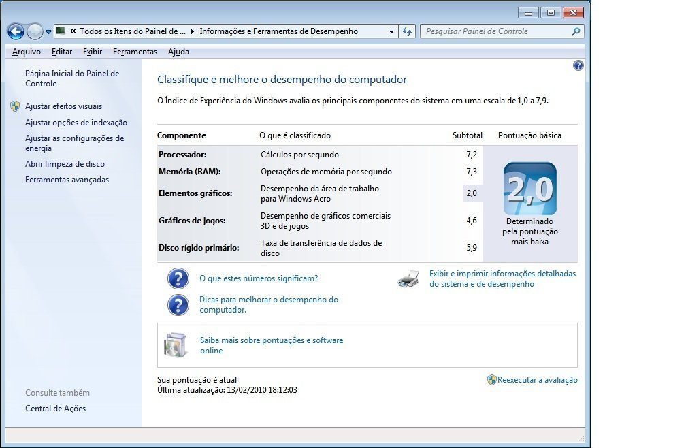Click the 5,9 hard disk subtotal
This screenshot has height=448, width=686.
tap(472, 248)
